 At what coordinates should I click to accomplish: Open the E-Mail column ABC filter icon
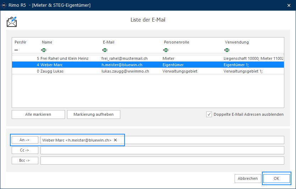[105, 50]
